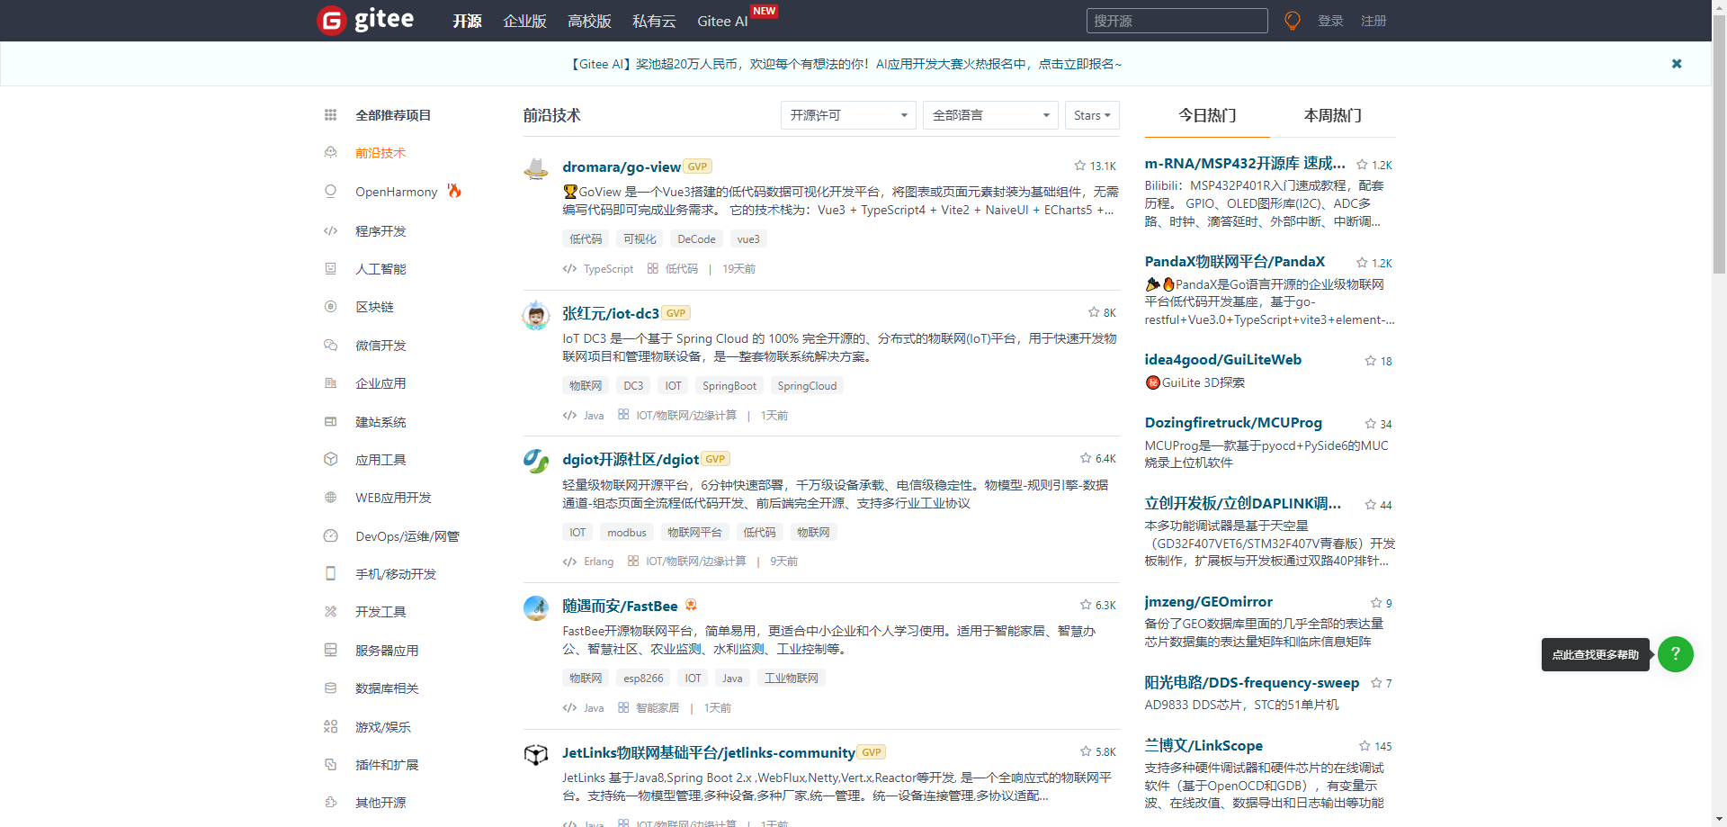Open Gitee AI in top navigation
This screenshot has width=1727, height=827.
722,21
